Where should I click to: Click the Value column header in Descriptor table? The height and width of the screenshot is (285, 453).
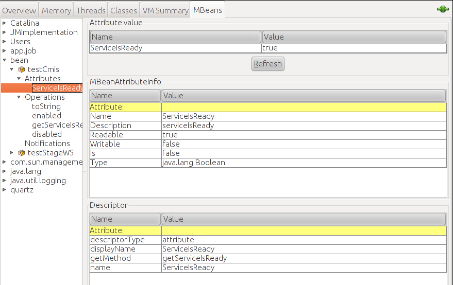coord(304,219)
